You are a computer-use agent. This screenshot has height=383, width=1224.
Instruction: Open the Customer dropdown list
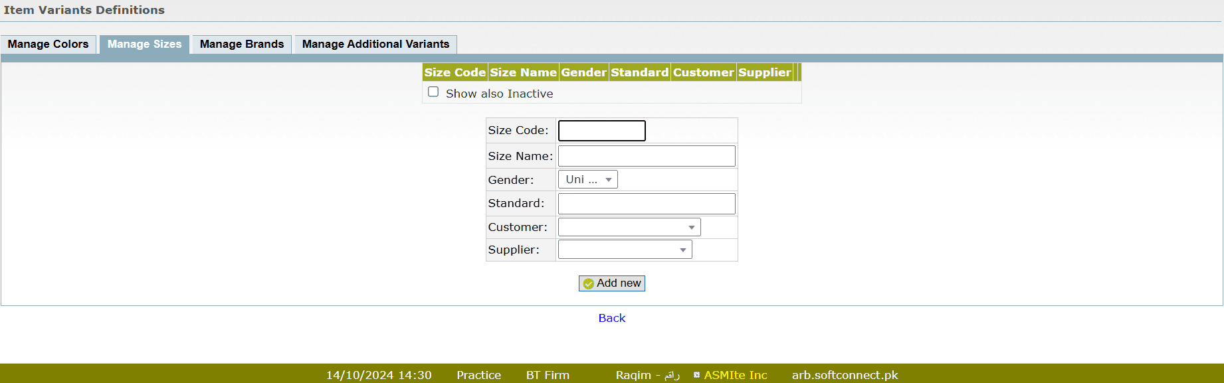pos(629,227)
